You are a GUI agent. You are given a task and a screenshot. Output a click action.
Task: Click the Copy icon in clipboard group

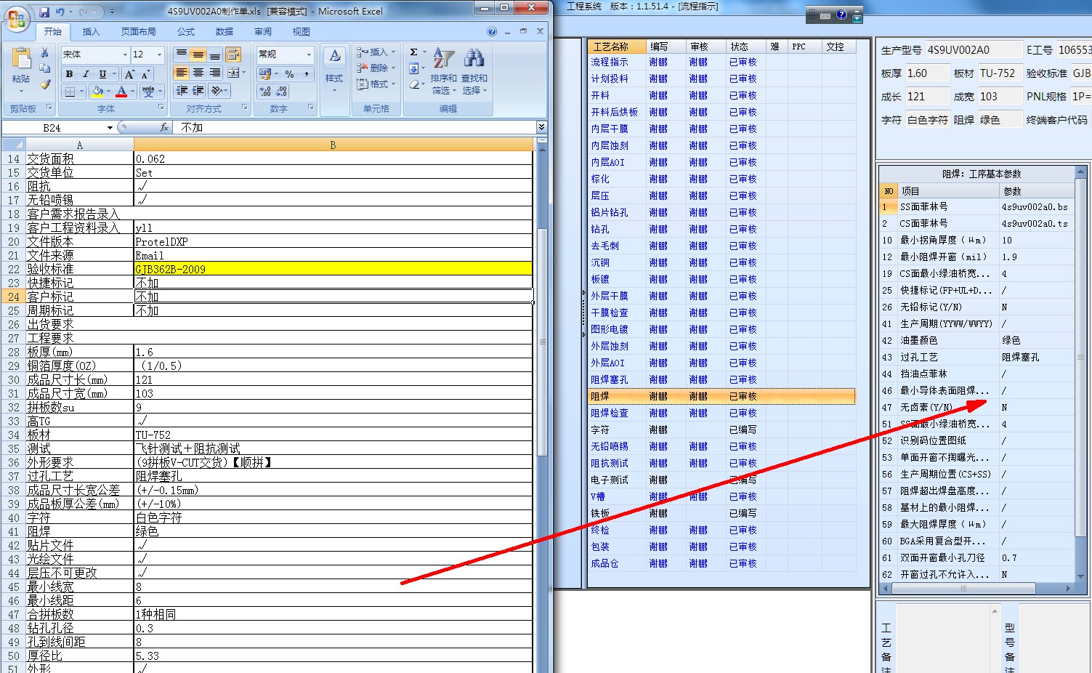pyautogui.click(x=45, y=68)
